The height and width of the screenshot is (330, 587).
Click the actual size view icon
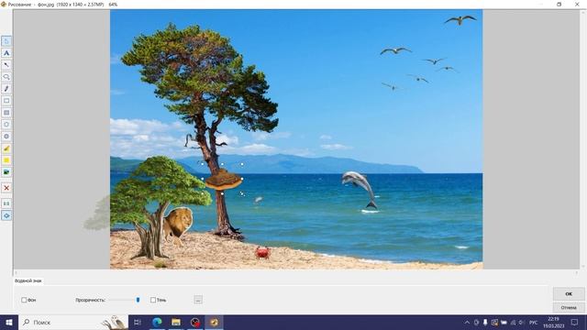pos(6,203)
